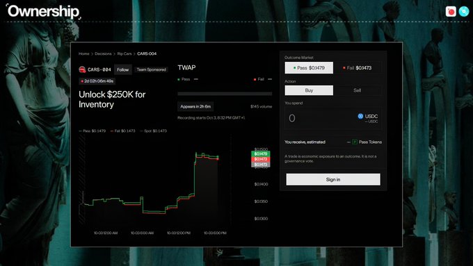The height and width of the screenshot is (266, 473).
Task: Click the Team Sponsored tag
Action: [x=151, y=69]
